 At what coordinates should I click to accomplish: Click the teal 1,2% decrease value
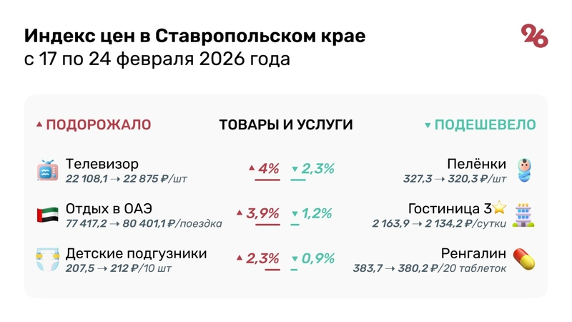tap(317, 213)
